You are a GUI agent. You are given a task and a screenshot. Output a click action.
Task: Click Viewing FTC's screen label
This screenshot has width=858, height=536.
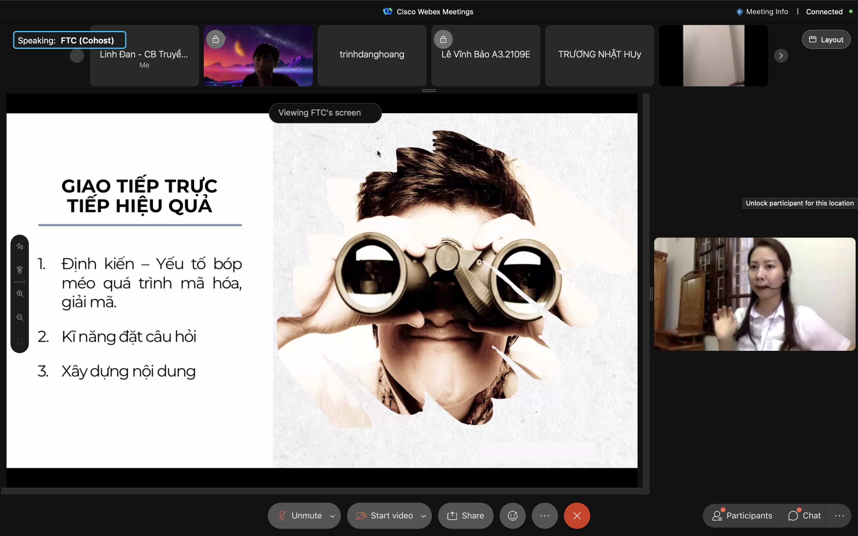coord(325,113)
